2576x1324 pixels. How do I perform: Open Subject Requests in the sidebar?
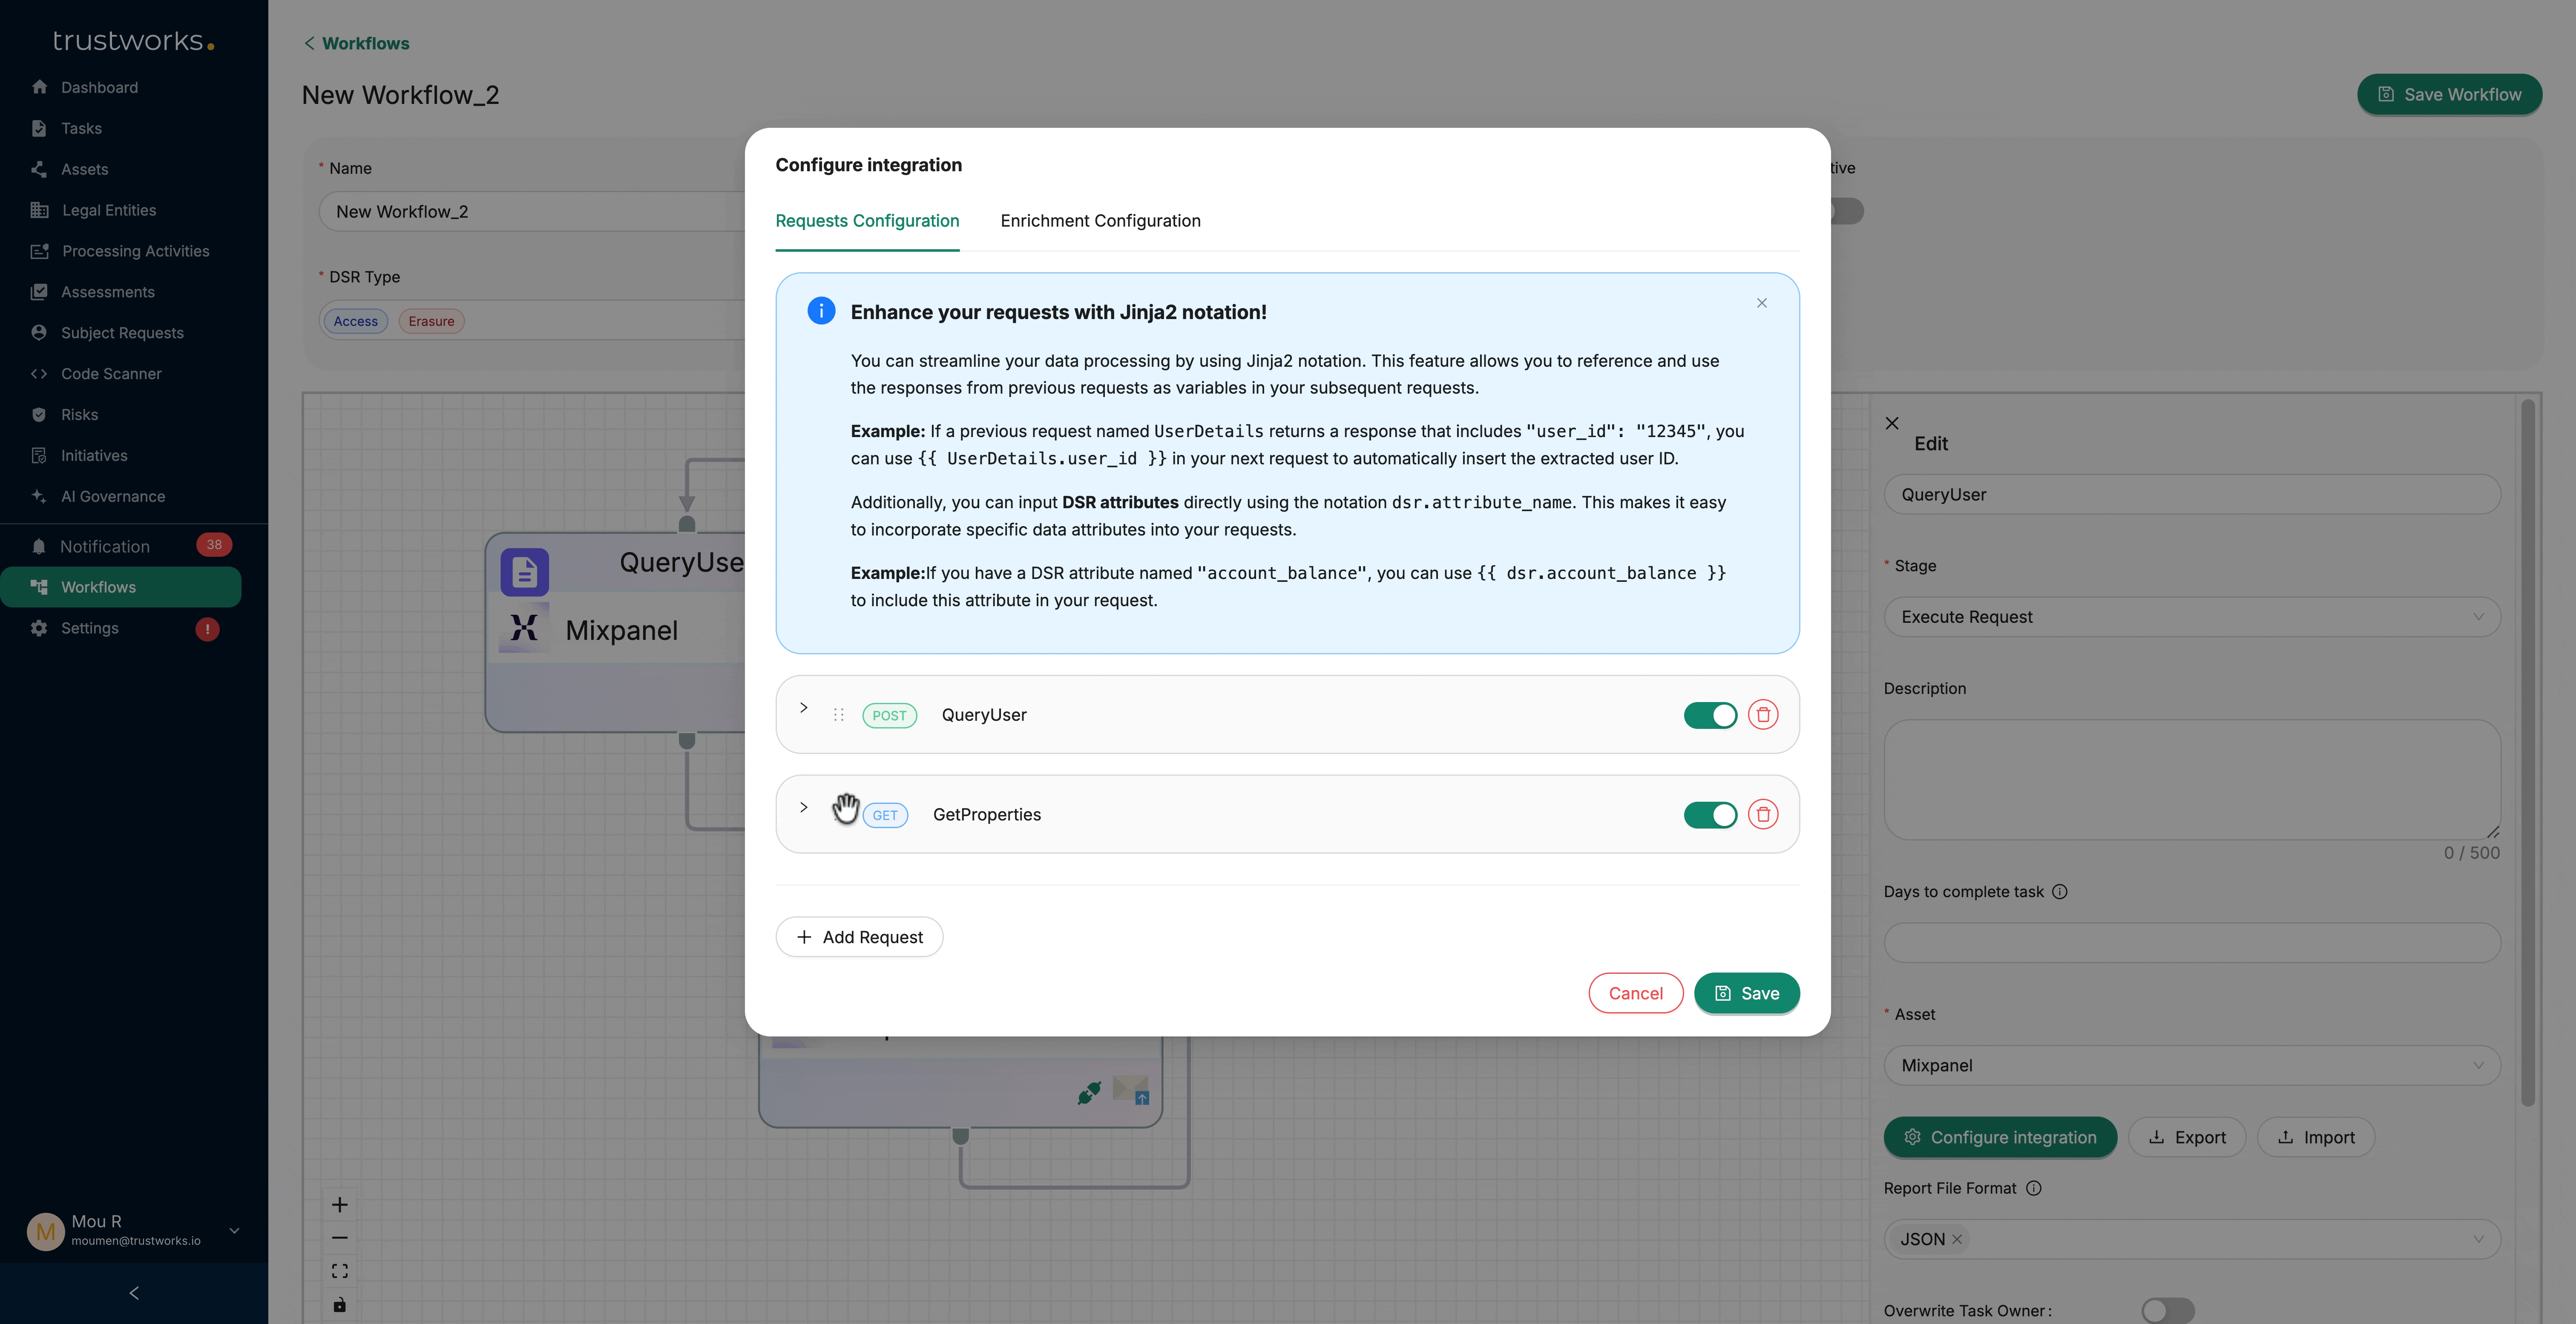click(122, 333)
